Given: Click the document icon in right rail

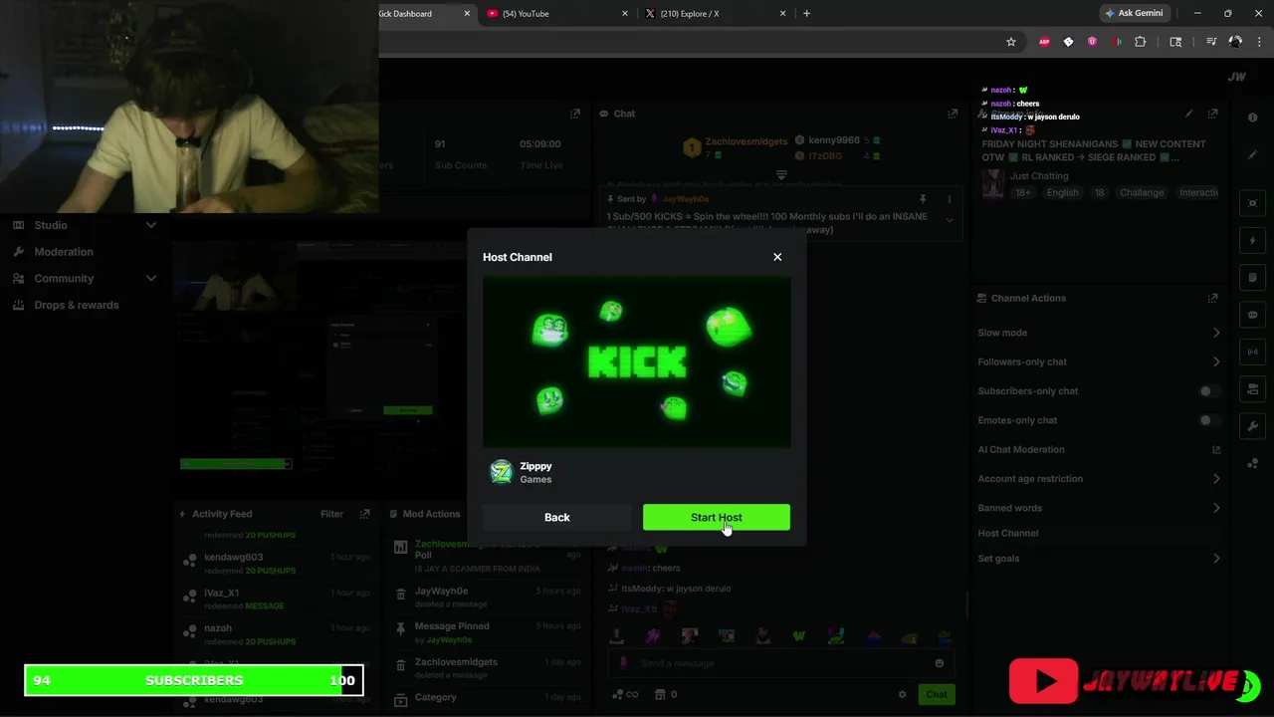Looking at the screenshot, I should coord(1253,277).
